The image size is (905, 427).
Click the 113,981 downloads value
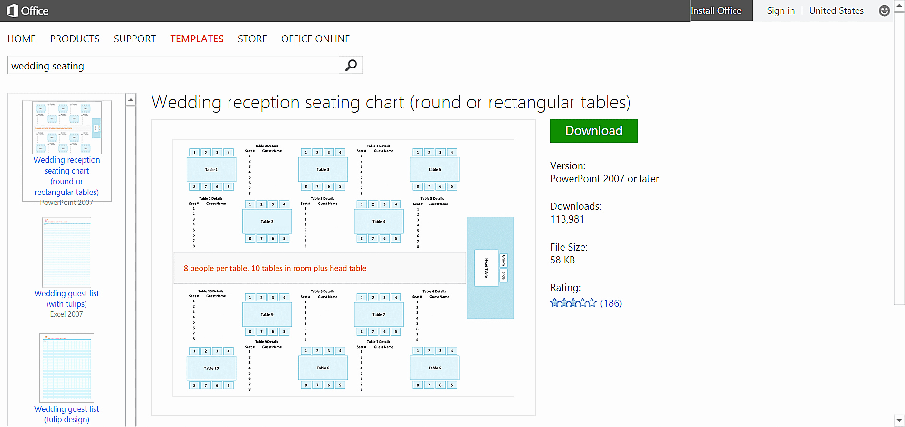pyautogui.click(x=567, y=219)
